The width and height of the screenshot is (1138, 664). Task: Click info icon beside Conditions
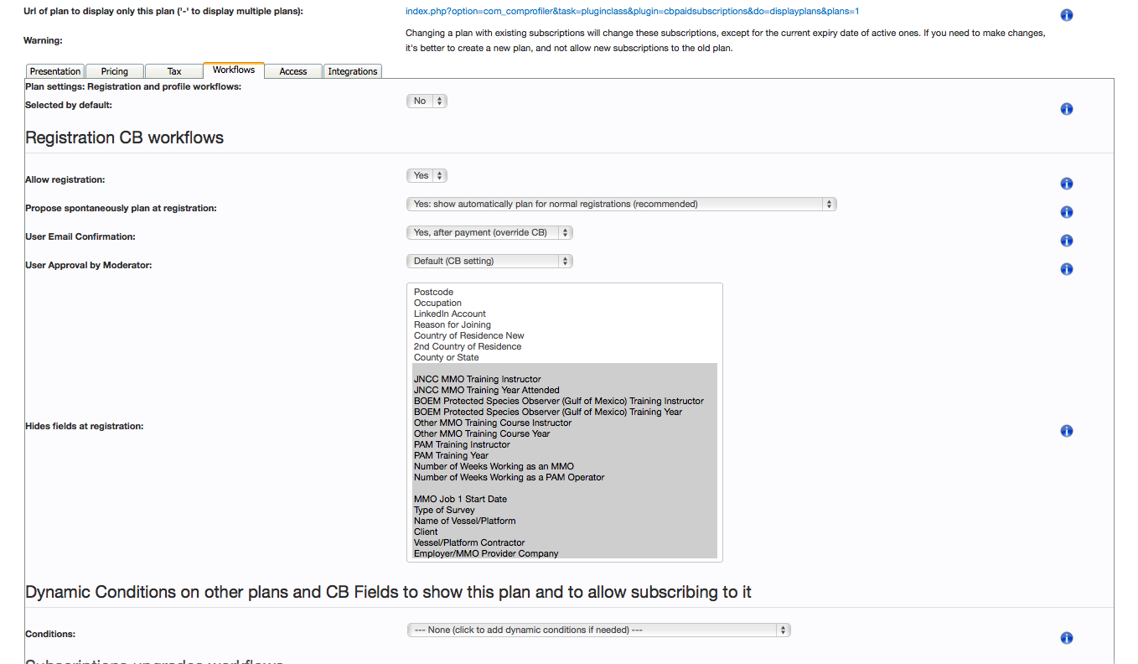[x=1067, y=638]
